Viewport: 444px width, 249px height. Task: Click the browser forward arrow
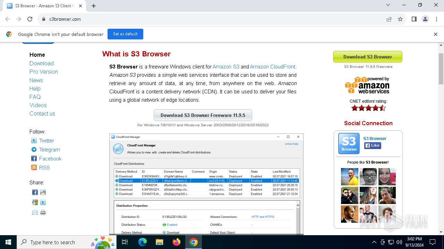coord(19,19)
